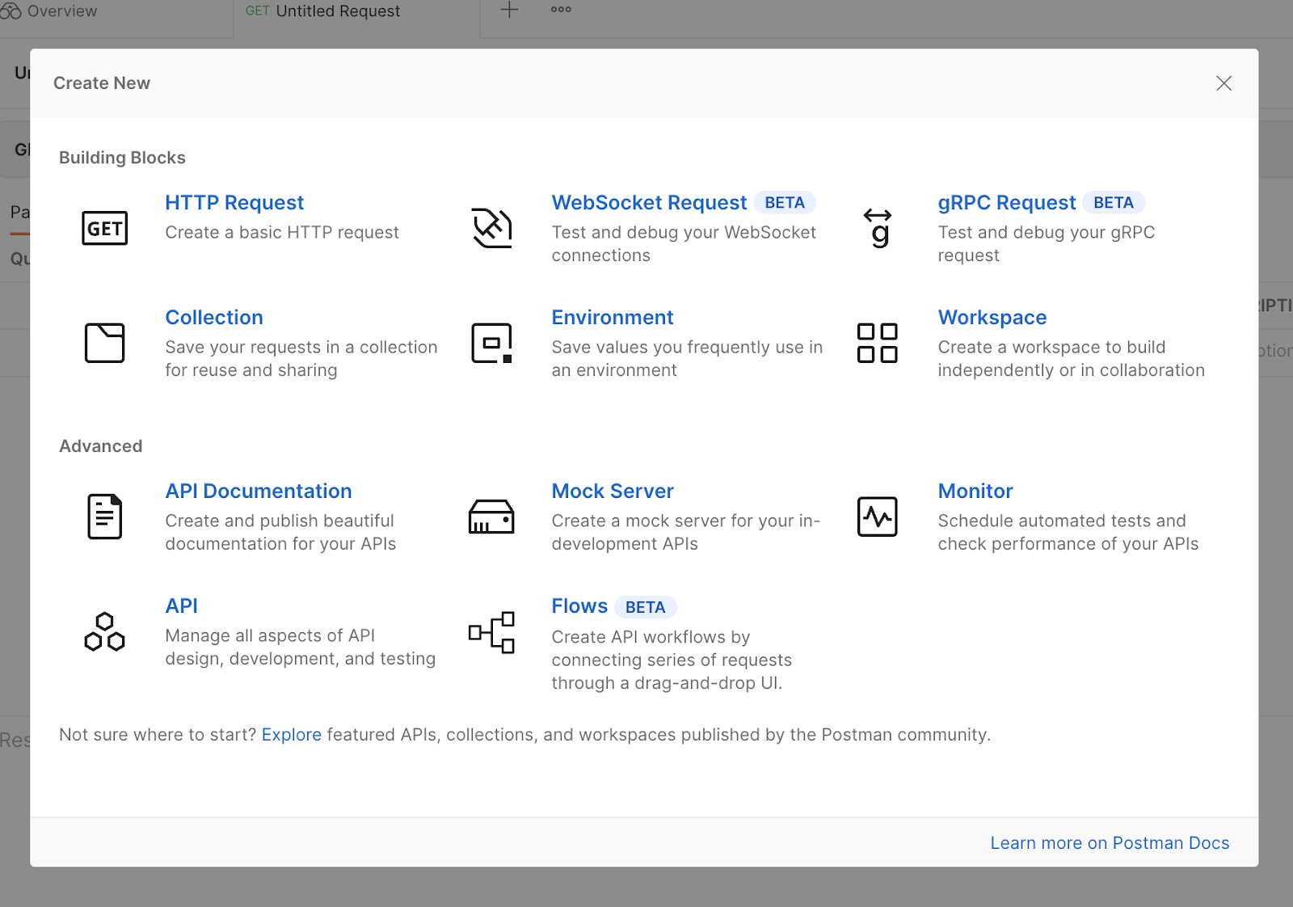Click 'Create and publish beautiful documentation' text
The image size is (1293, 907).
(x=280, y=533)
